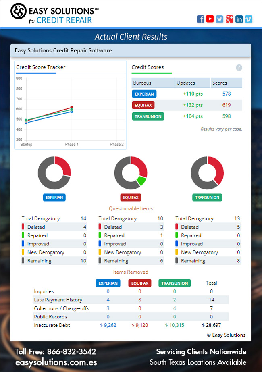This screenshot has width=262, height=372.
Task: Click Experian inaccurate debt $ 9,262
Action: coord(108,325)
